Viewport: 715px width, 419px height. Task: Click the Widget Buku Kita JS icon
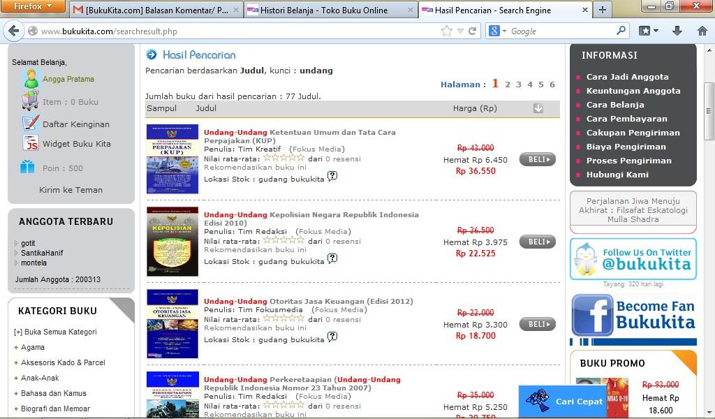click(31, 143)
